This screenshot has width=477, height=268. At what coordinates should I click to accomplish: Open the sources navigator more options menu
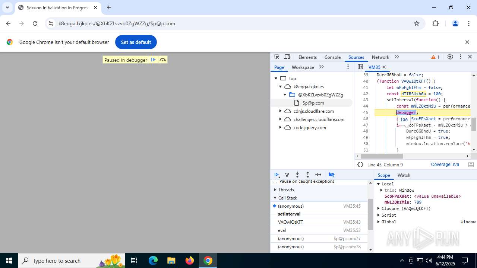coord(348,67)
